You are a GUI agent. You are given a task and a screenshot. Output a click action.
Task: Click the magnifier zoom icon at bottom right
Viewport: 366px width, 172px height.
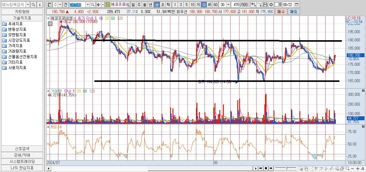pyautogui.click(x=347, y=168)
